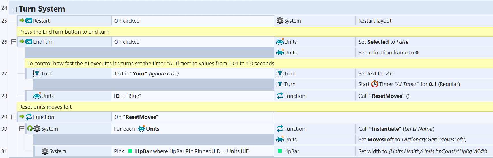The width and height of the screenshot is (493, 158).
Task: Select the comment about the AI Timer speed
Action: tap(151, 63)
